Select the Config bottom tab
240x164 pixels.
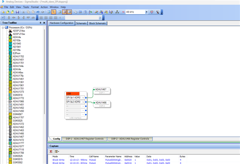pyautogui.click(x=56, y=139)
